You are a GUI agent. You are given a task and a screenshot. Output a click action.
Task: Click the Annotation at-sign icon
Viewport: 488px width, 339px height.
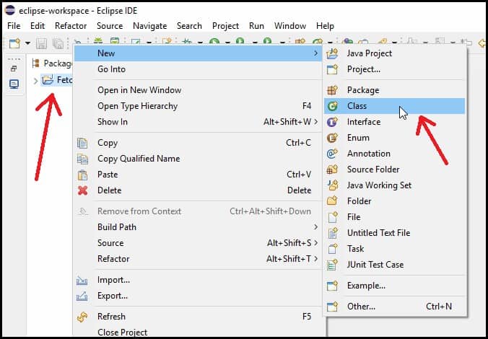332,154
